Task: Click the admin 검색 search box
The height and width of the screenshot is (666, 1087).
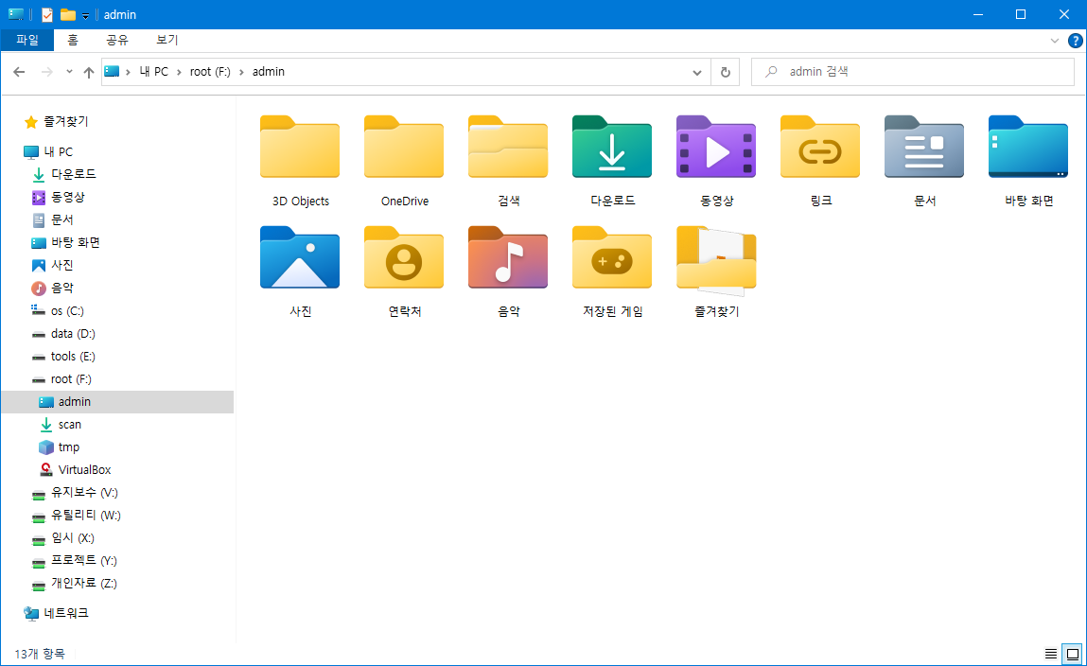Action: click(x=913, y=72)
